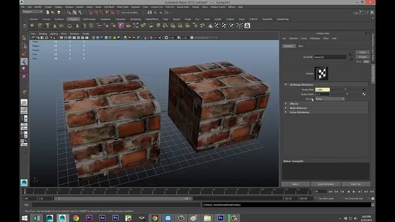Click the Hide button in Attribute Editor
395x222 pixels.
[x=366, y=62]
